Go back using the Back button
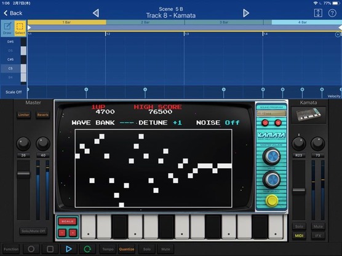This screenshot has width=342, height=256. pos(13,13)
